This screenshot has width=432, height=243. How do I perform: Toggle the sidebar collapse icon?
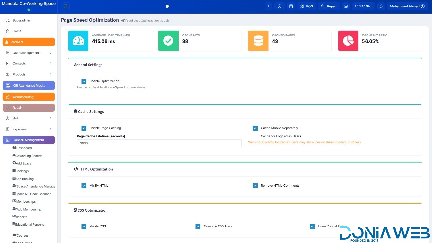(66, 6)
